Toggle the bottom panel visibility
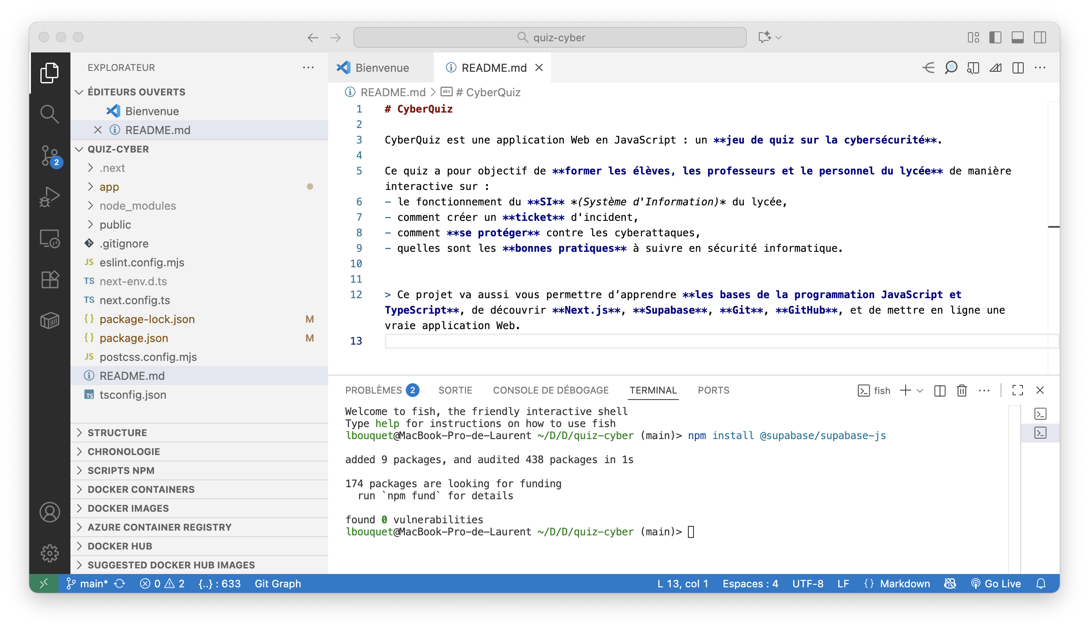1089x629 pixels. coord(1018,37)
